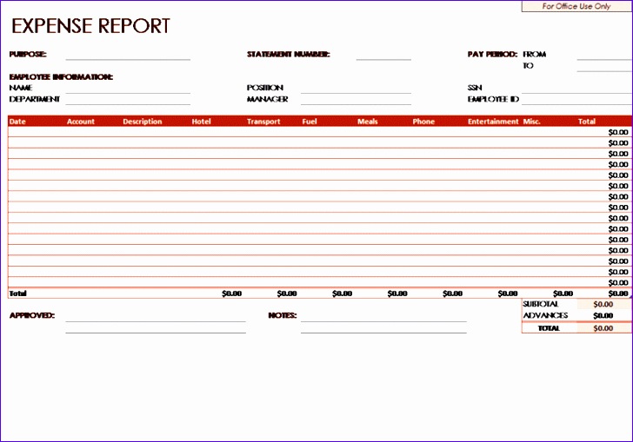Click the Misc. column total $0.00

pyautogui.click(x=563, y=294)
